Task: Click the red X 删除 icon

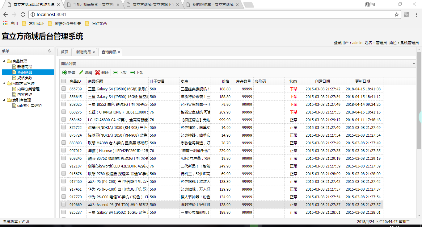Action: click(98, 72)
